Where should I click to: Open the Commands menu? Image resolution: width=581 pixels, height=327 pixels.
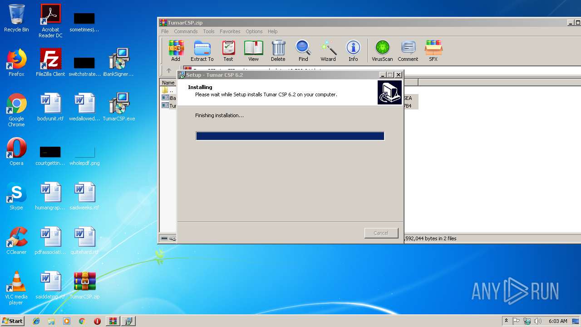click(186, 31)
